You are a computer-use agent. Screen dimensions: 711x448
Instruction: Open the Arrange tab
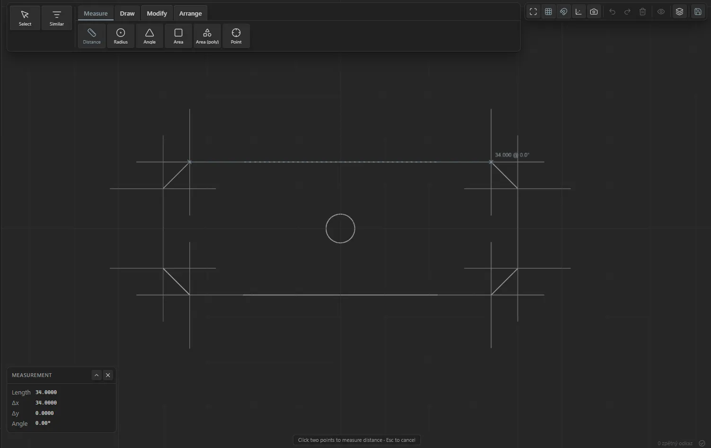[190, 13]
